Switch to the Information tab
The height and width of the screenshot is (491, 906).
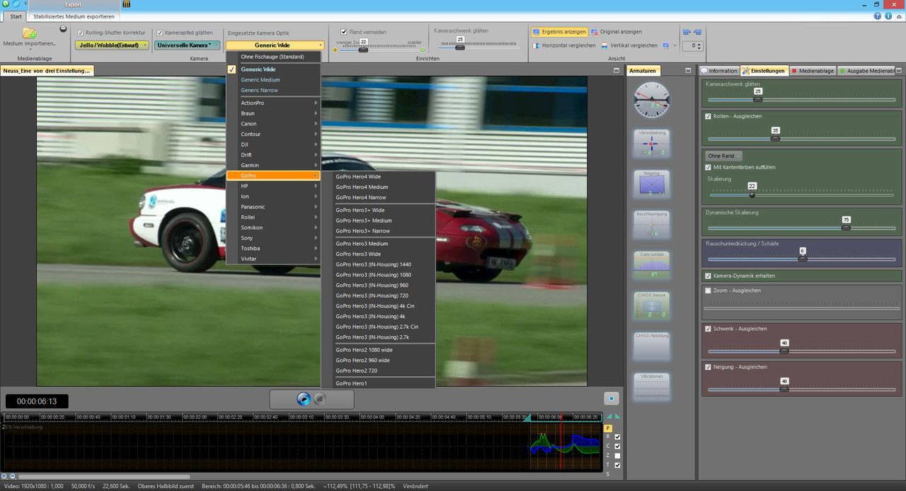[718, 71]
